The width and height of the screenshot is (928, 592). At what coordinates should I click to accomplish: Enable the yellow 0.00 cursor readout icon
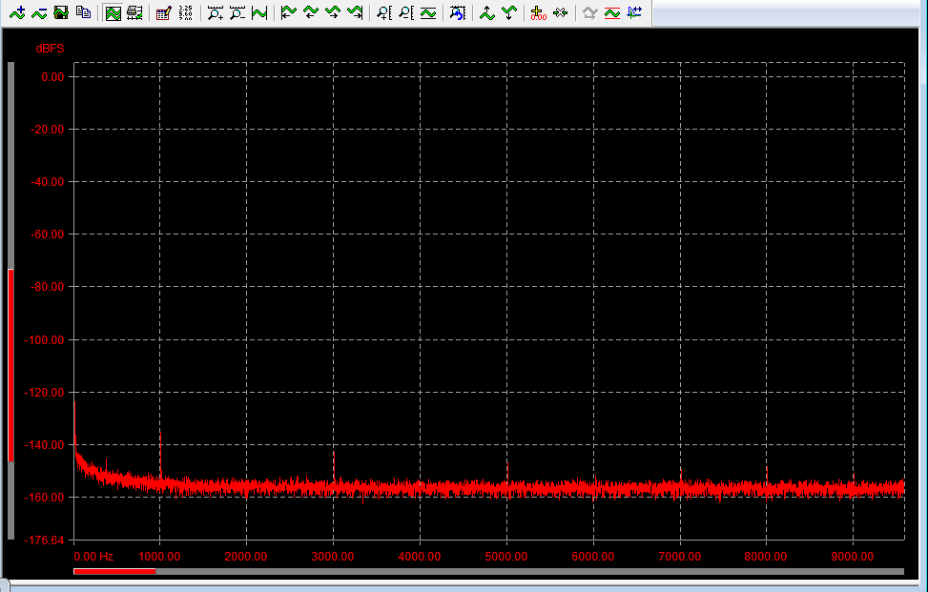(538, 12)
